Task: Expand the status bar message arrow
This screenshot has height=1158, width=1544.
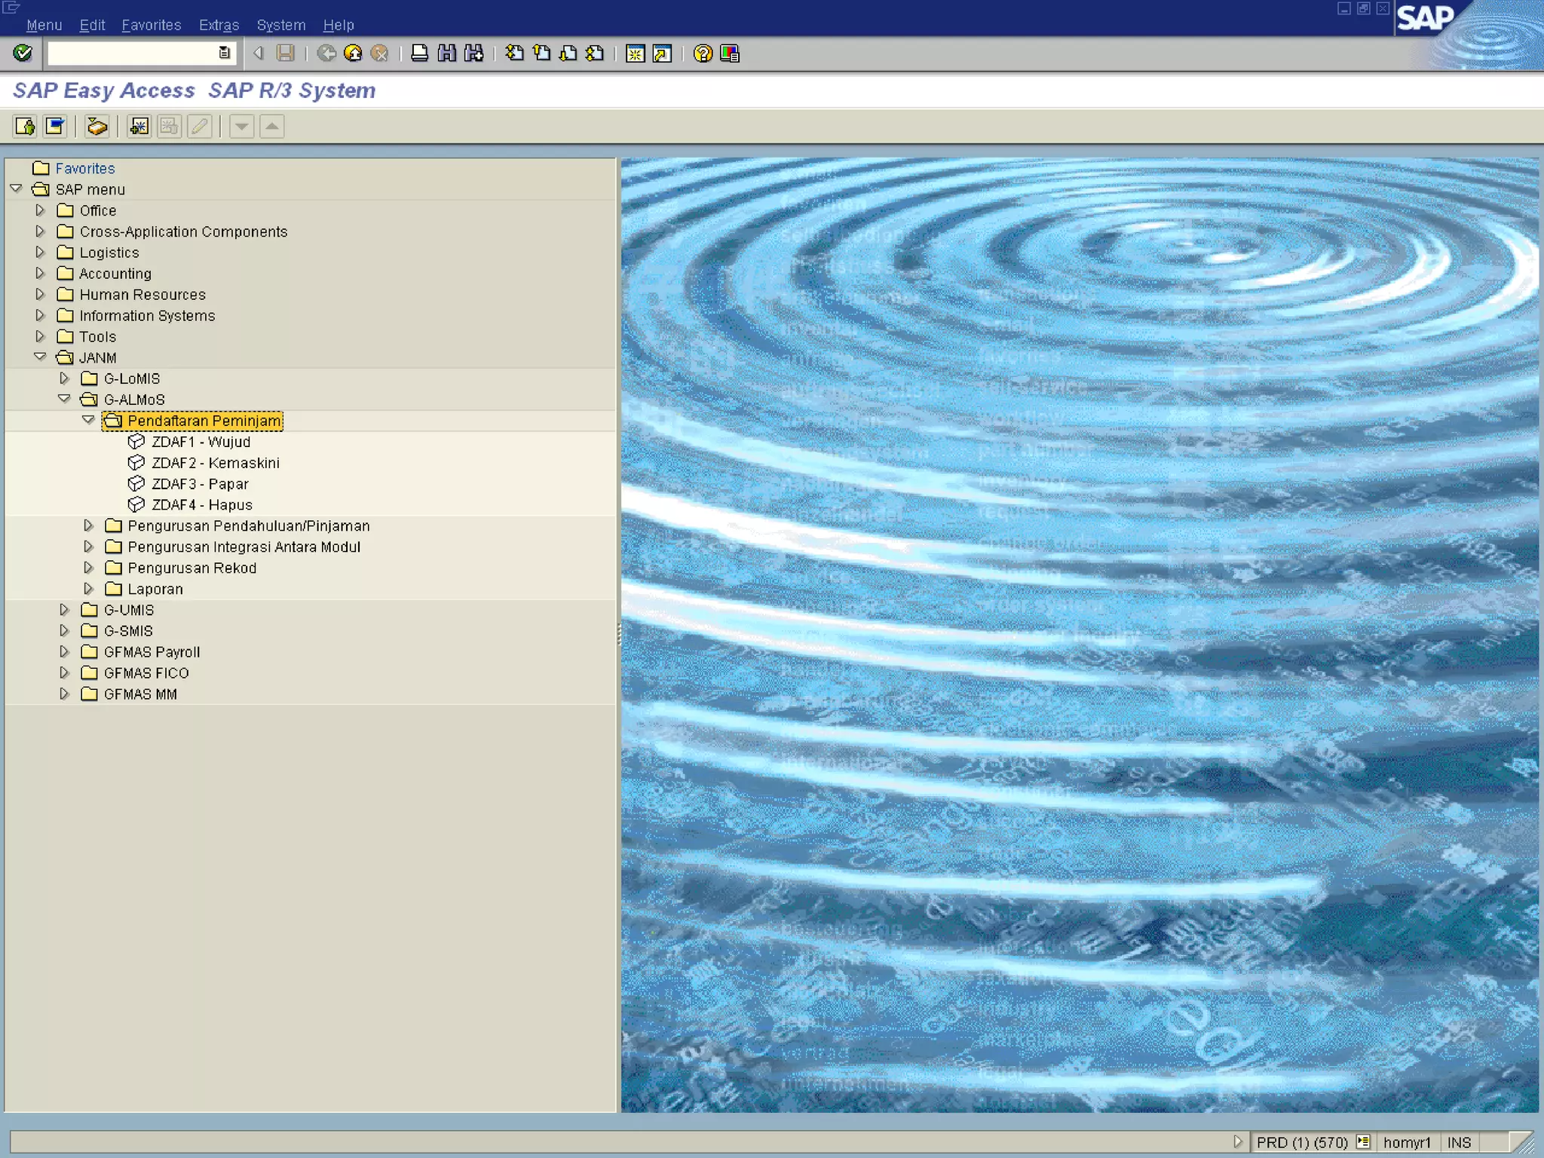Action: [1237, 1141]
